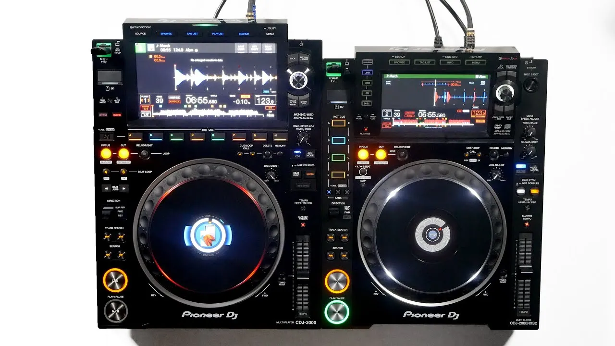Viewport: 615px width, 346px height.
Task: Open the MENU on the CDJ-3000
Action: pos(270,34)
